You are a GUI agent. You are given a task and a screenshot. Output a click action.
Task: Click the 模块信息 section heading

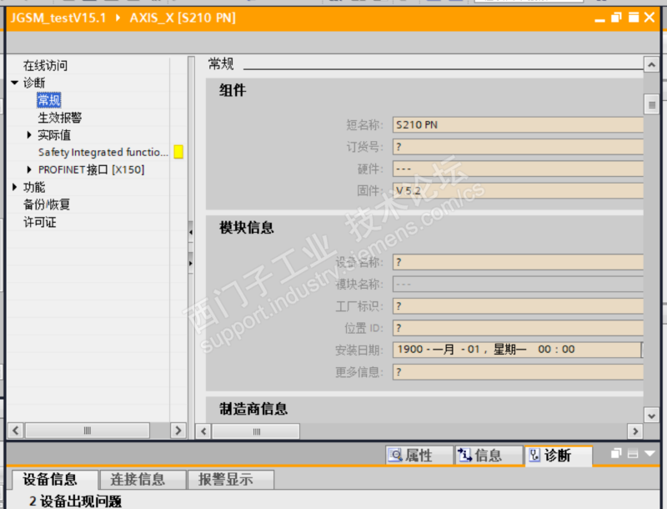tap(246, 228)
